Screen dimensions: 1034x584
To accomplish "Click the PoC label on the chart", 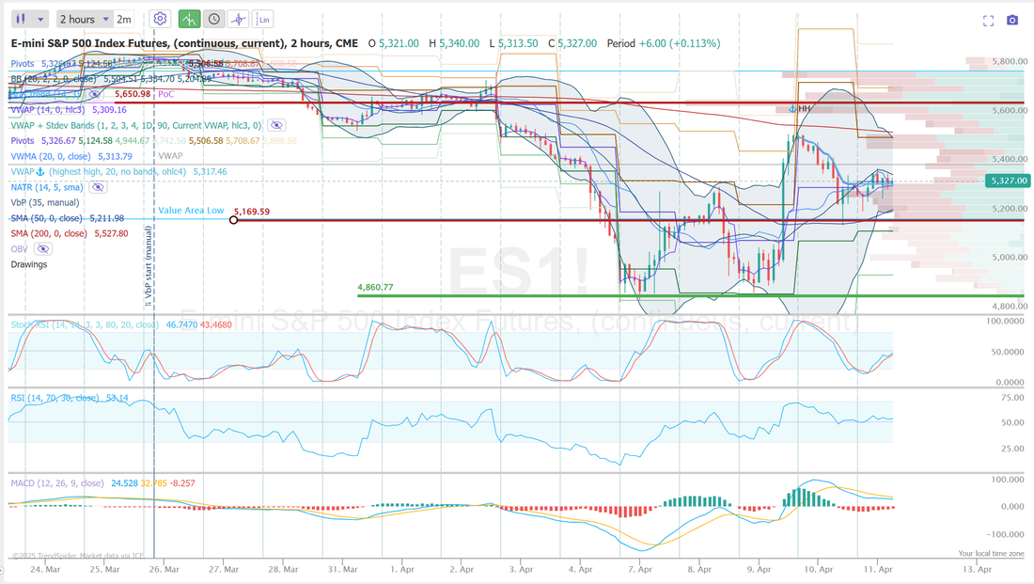I will click(166, 94).
